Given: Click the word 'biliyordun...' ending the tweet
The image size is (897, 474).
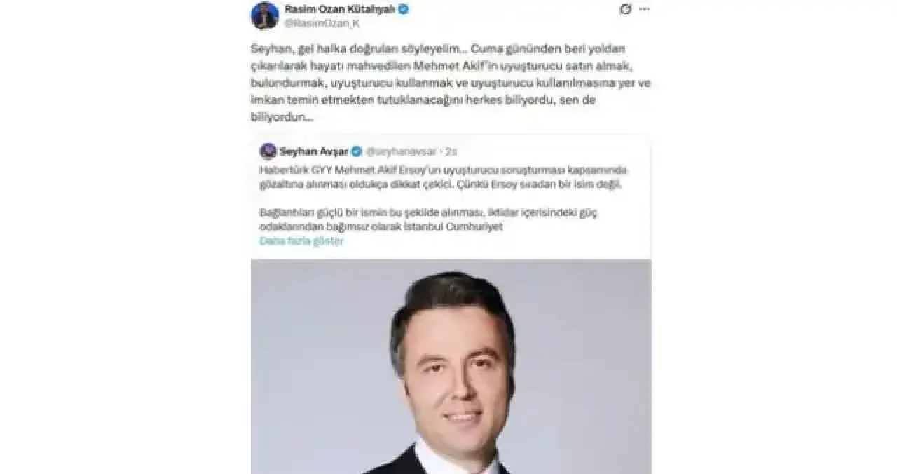Looking at the screenshot, I should pyautogui.click(x=282, y=117).
